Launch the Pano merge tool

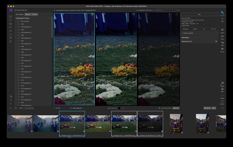(x=222, y=37)
